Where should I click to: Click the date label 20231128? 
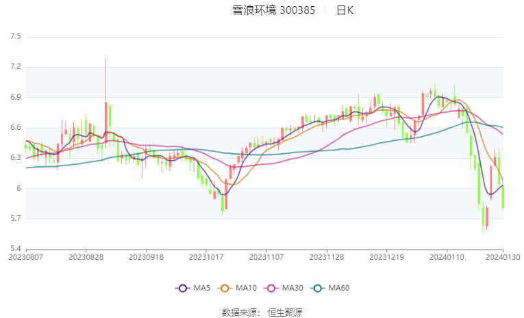tap(327, 257)
